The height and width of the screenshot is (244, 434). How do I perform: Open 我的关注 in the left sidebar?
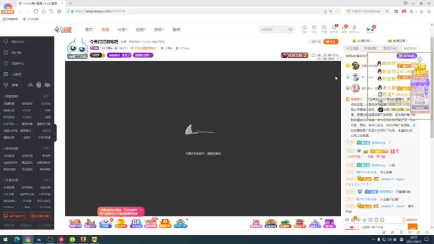[18, 42]
